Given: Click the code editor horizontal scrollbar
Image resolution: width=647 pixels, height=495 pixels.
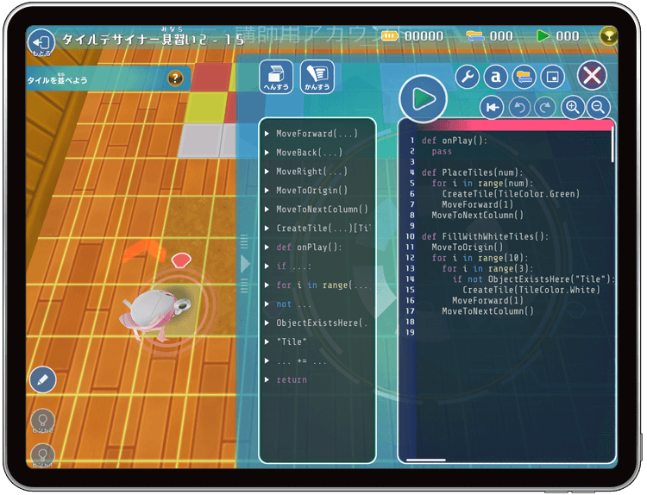Looking at the screenshot, I should coord(426,460).
